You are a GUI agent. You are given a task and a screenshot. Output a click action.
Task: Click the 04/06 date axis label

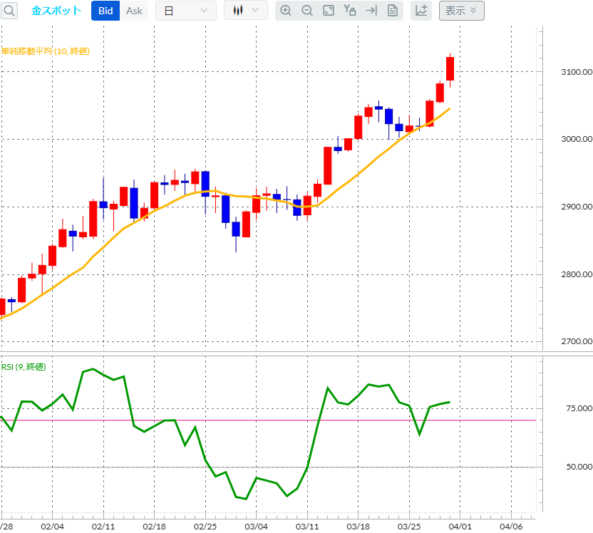pyautogui.click(x=511, y=526)
